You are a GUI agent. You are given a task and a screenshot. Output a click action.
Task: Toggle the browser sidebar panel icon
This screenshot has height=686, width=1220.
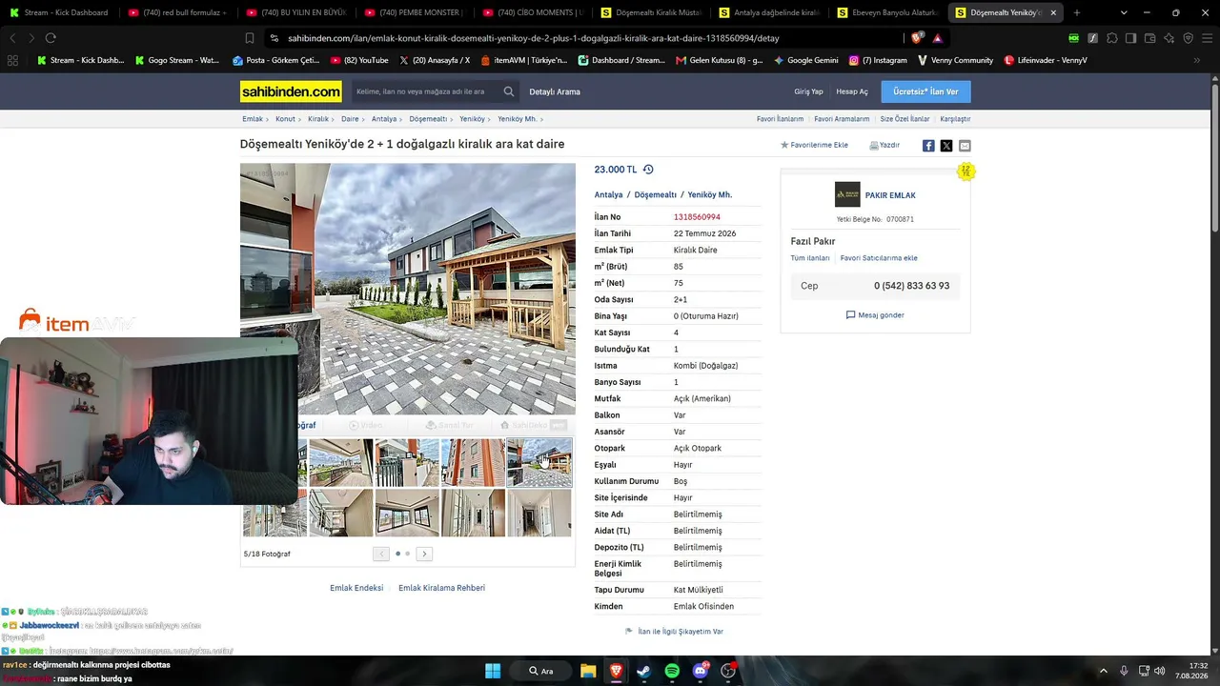pyautogui.click(x=1130, y=38)
